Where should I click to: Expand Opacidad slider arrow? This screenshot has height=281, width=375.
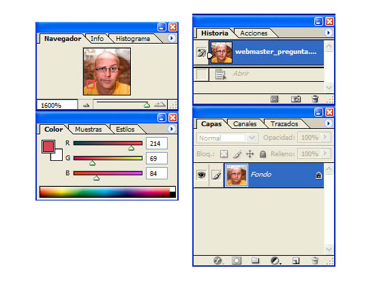(x=325, y=137)
